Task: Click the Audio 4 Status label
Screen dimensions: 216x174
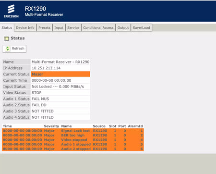Action: (16, 117)
